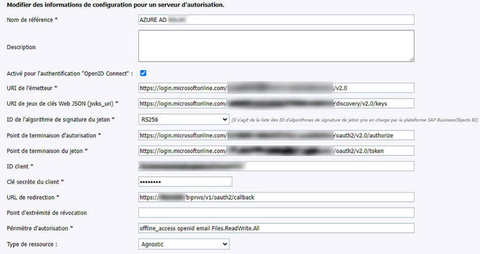Click the 'Clé secrète du client' label
Image resolution: width=480 pixels, height=254 pixels.
pos(35,182)
